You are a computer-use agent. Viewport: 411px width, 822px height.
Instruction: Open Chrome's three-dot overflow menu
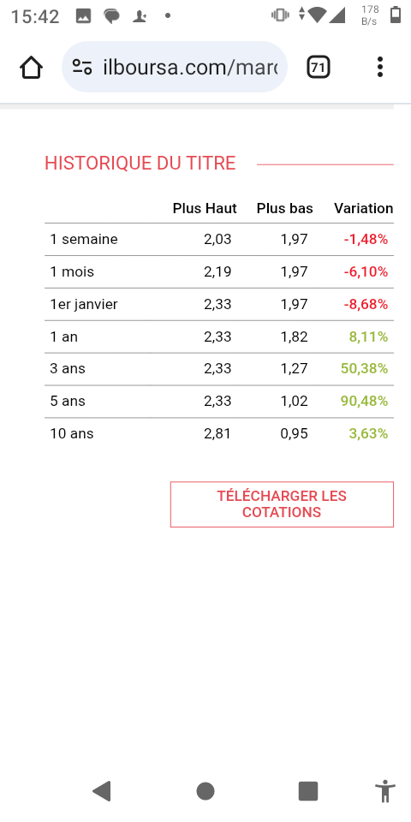coord(380,67)
